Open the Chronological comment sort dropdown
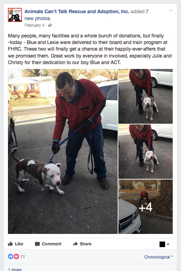Image resolution: width=181 pixels, height=271 pixels. [159, 257]
